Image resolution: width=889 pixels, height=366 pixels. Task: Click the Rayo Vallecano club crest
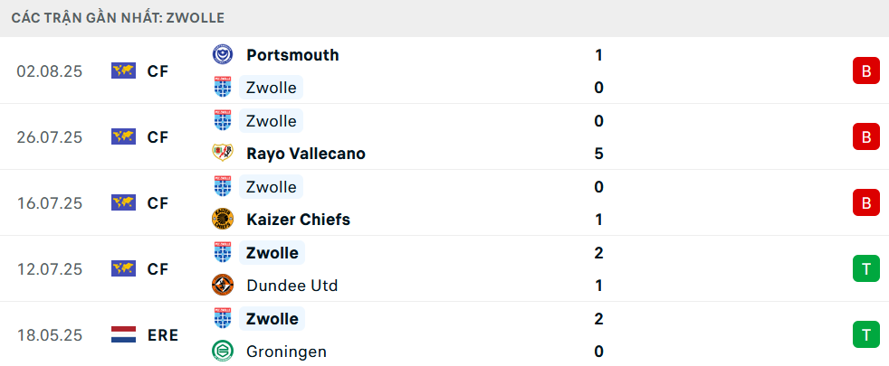tap(222, 154)
